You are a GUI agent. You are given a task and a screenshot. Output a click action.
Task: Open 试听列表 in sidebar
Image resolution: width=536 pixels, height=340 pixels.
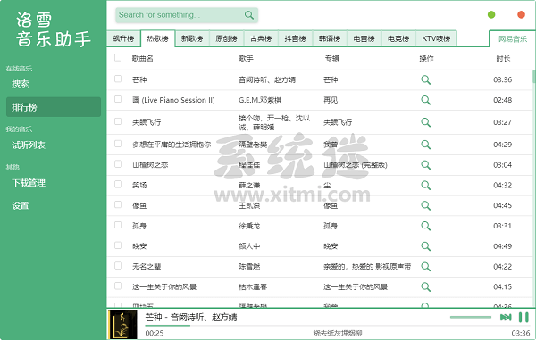pyautogui.click(x=54, y=145)
